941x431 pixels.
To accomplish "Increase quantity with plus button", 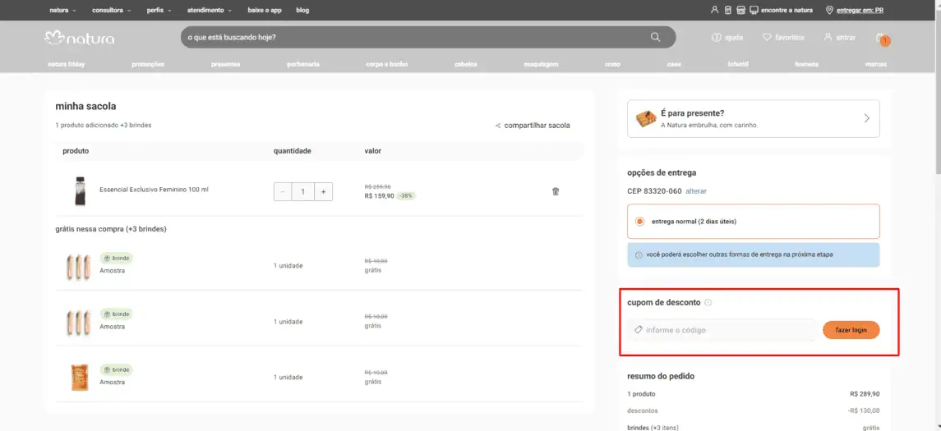I will click(323, 192).
